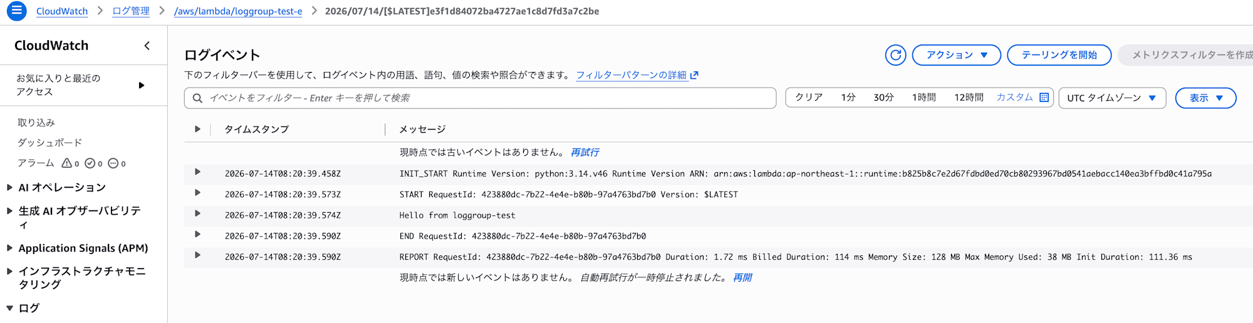Image resolution: width=1253 pixels, height=323 pixels.
Task: Open 取り込み in the sidebar
Action: click(36, 123)
